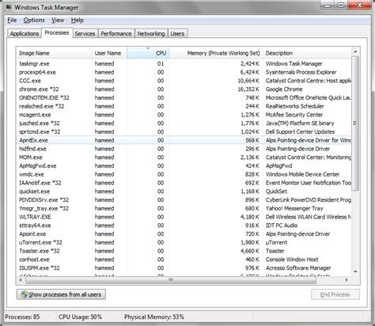Switch to the Applications tab

click(25, 33)
